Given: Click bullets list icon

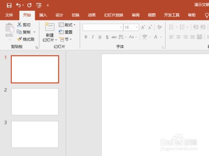Looking at the screenshot, I should [x=171, y=27].
